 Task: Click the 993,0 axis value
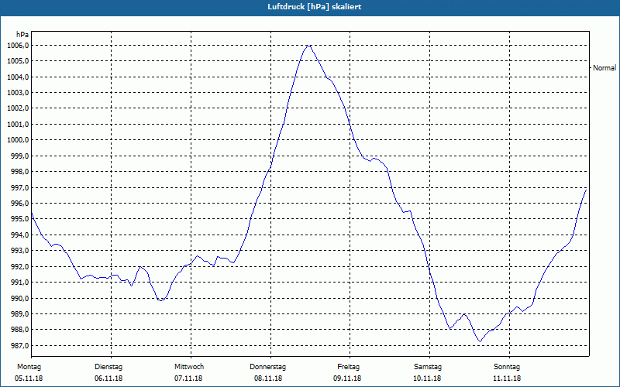pos(19,251)
